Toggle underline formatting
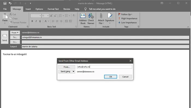The height and width of the screenshot is (108, 191). (40, 21)
